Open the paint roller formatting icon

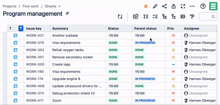(192, 17)
